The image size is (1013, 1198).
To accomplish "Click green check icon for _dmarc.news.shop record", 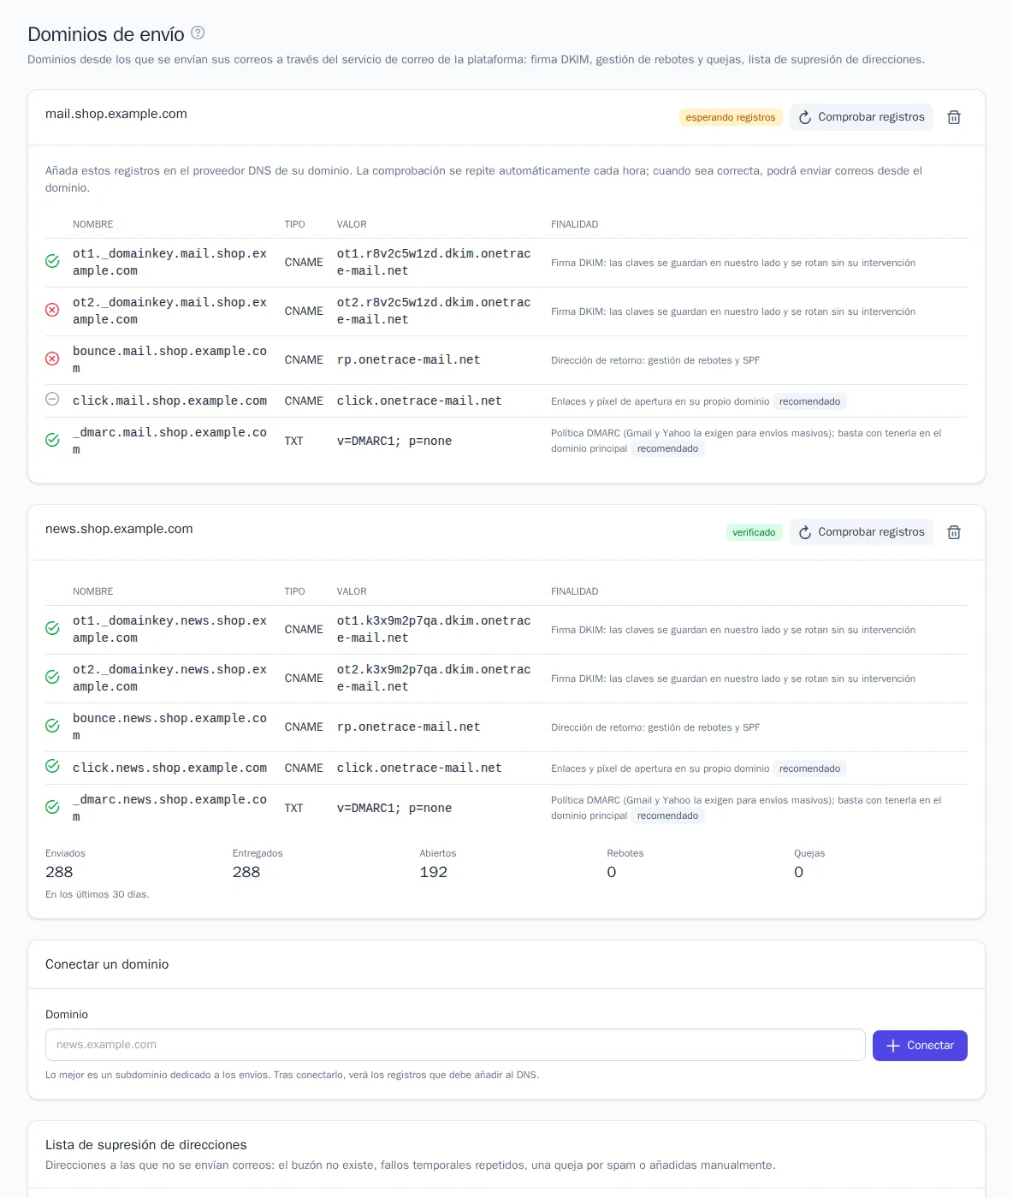I will point(52,807).
